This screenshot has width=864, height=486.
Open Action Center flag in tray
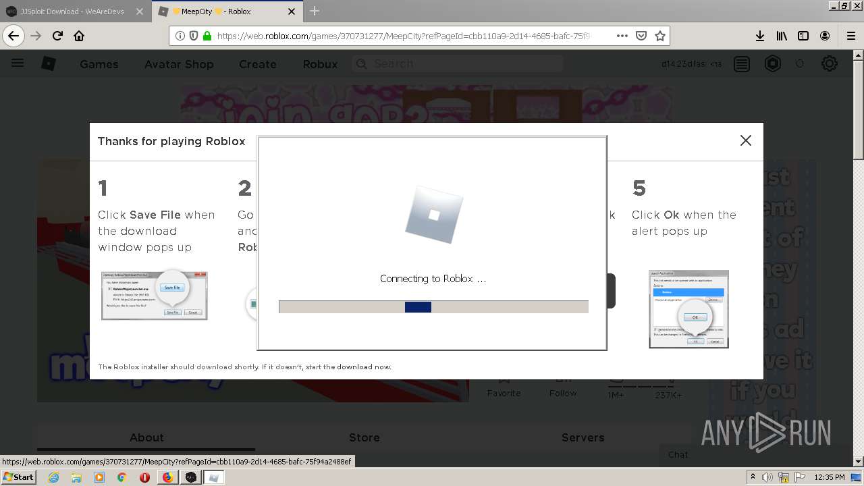click(799, 477)
